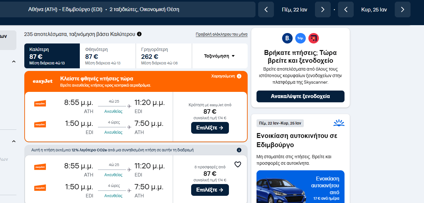Select the Φθηνότερη tab
The height and width of the screenshot is (203, 424).
[x=108, y=56]
